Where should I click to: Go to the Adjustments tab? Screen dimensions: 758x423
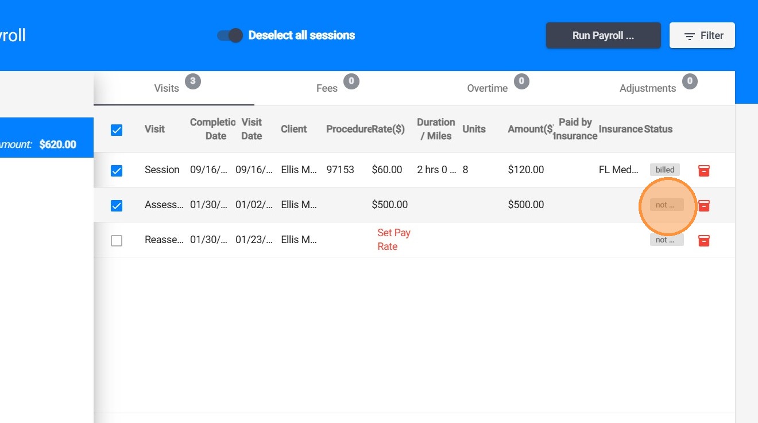647,88
